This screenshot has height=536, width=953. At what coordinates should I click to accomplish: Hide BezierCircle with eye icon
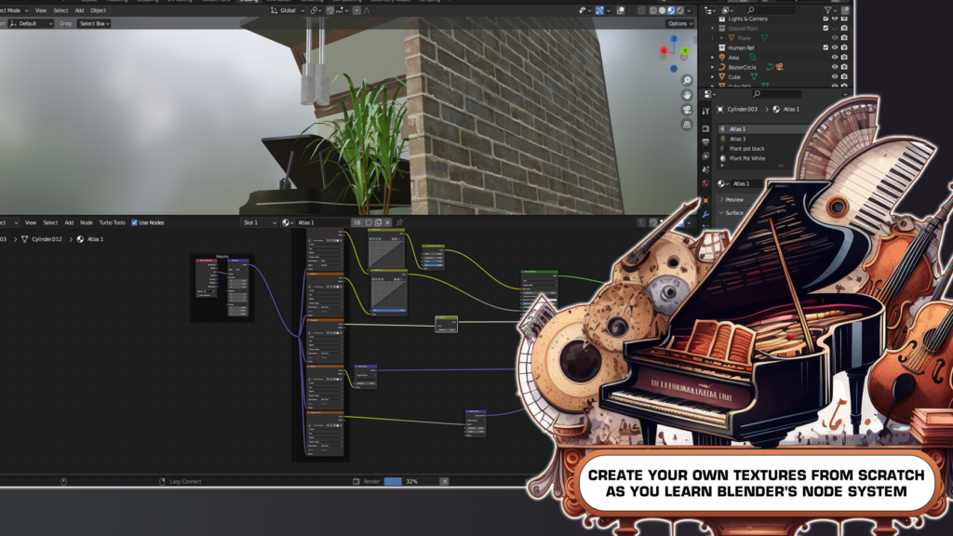pos(835,67)
